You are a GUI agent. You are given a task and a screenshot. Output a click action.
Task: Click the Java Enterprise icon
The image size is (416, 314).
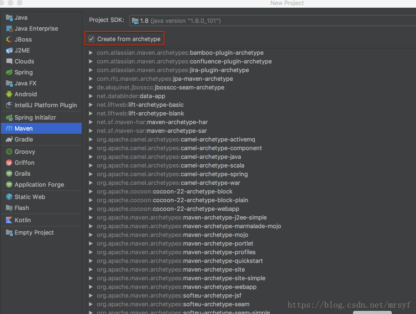9,29
